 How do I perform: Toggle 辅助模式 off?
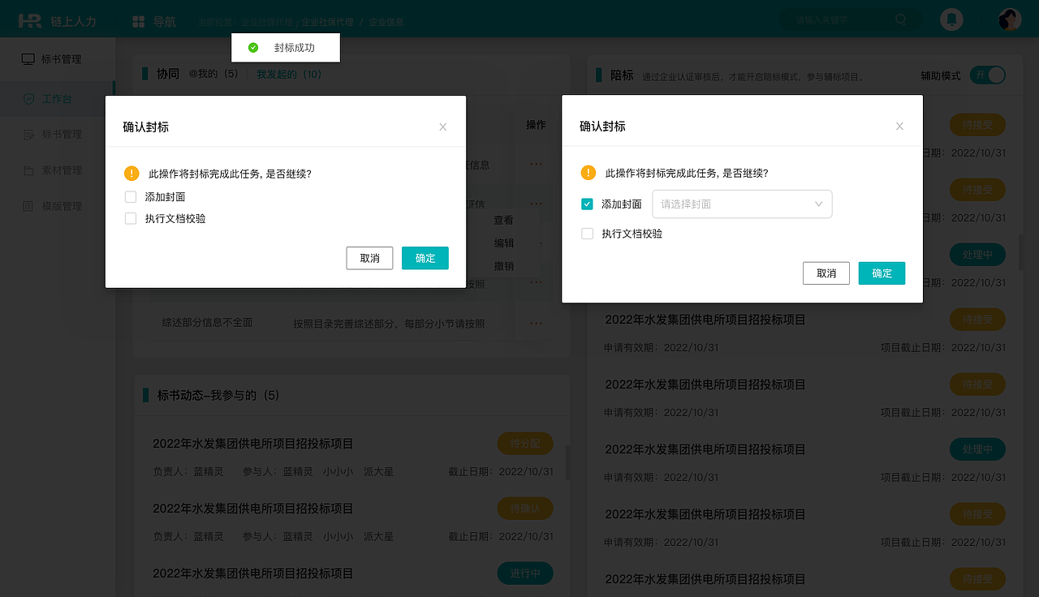point(987,75)
